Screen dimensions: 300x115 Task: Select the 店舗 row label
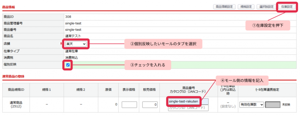click(x=7, y=44)
